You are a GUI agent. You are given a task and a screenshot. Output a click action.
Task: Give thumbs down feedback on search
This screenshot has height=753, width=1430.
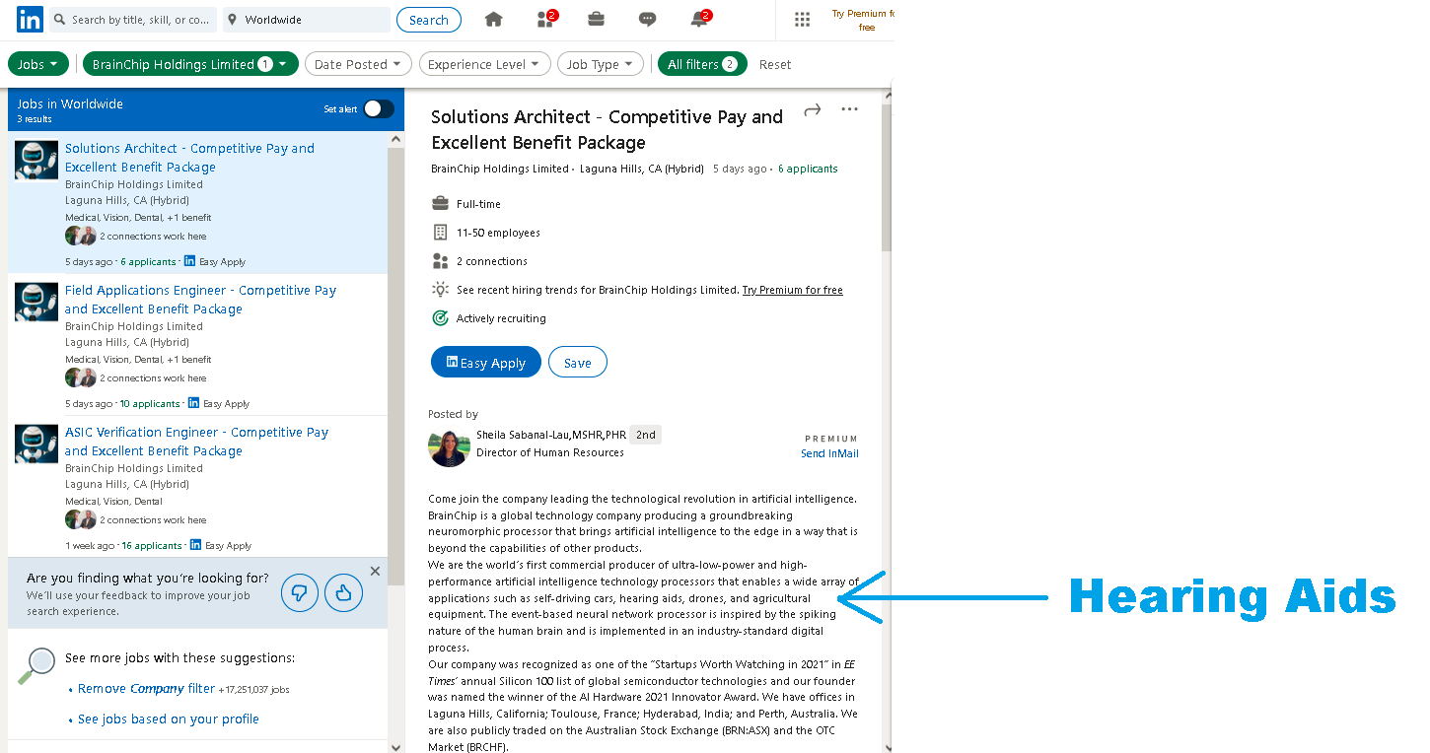tap(300, 593)
